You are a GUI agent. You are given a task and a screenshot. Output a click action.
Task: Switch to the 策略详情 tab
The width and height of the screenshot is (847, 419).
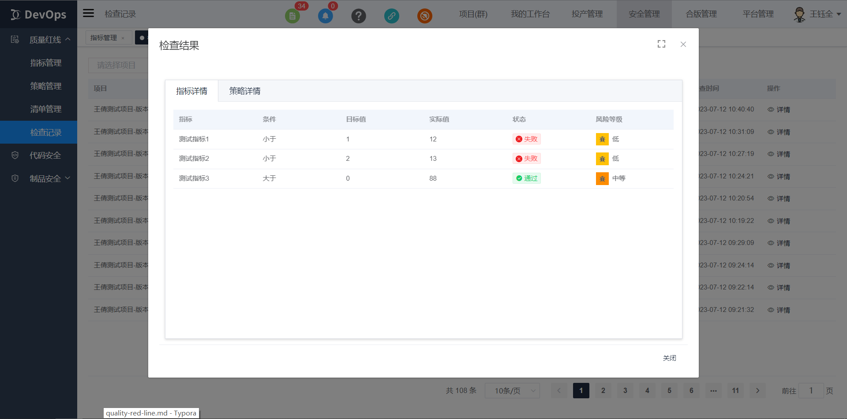pos(245,91)
